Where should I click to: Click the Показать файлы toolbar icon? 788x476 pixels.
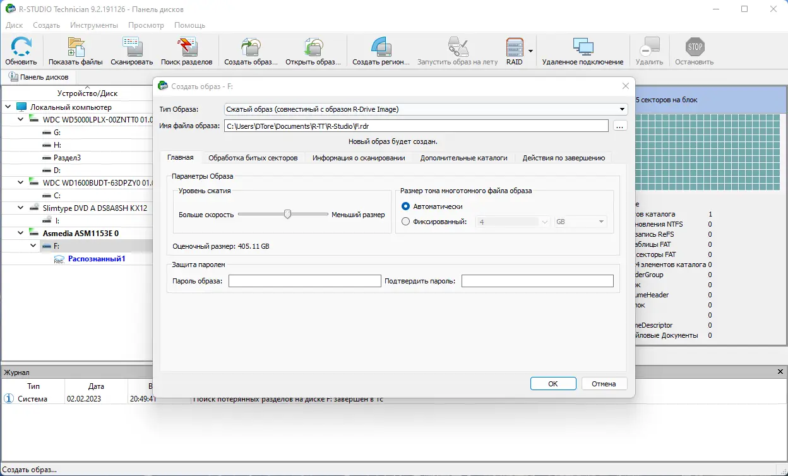(76, 47)
